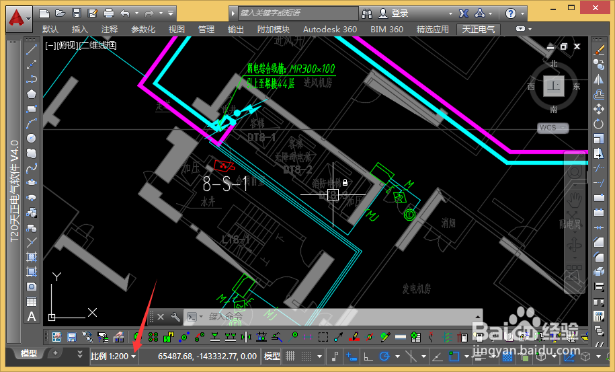Open the 默认 ribbon tab
The width and height of the screenshot is (615, 372).
[50, 30]
